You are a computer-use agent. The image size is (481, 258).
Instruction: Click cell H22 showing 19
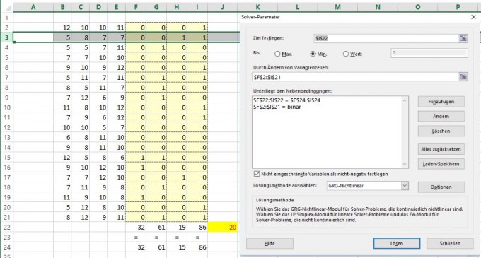177,228
